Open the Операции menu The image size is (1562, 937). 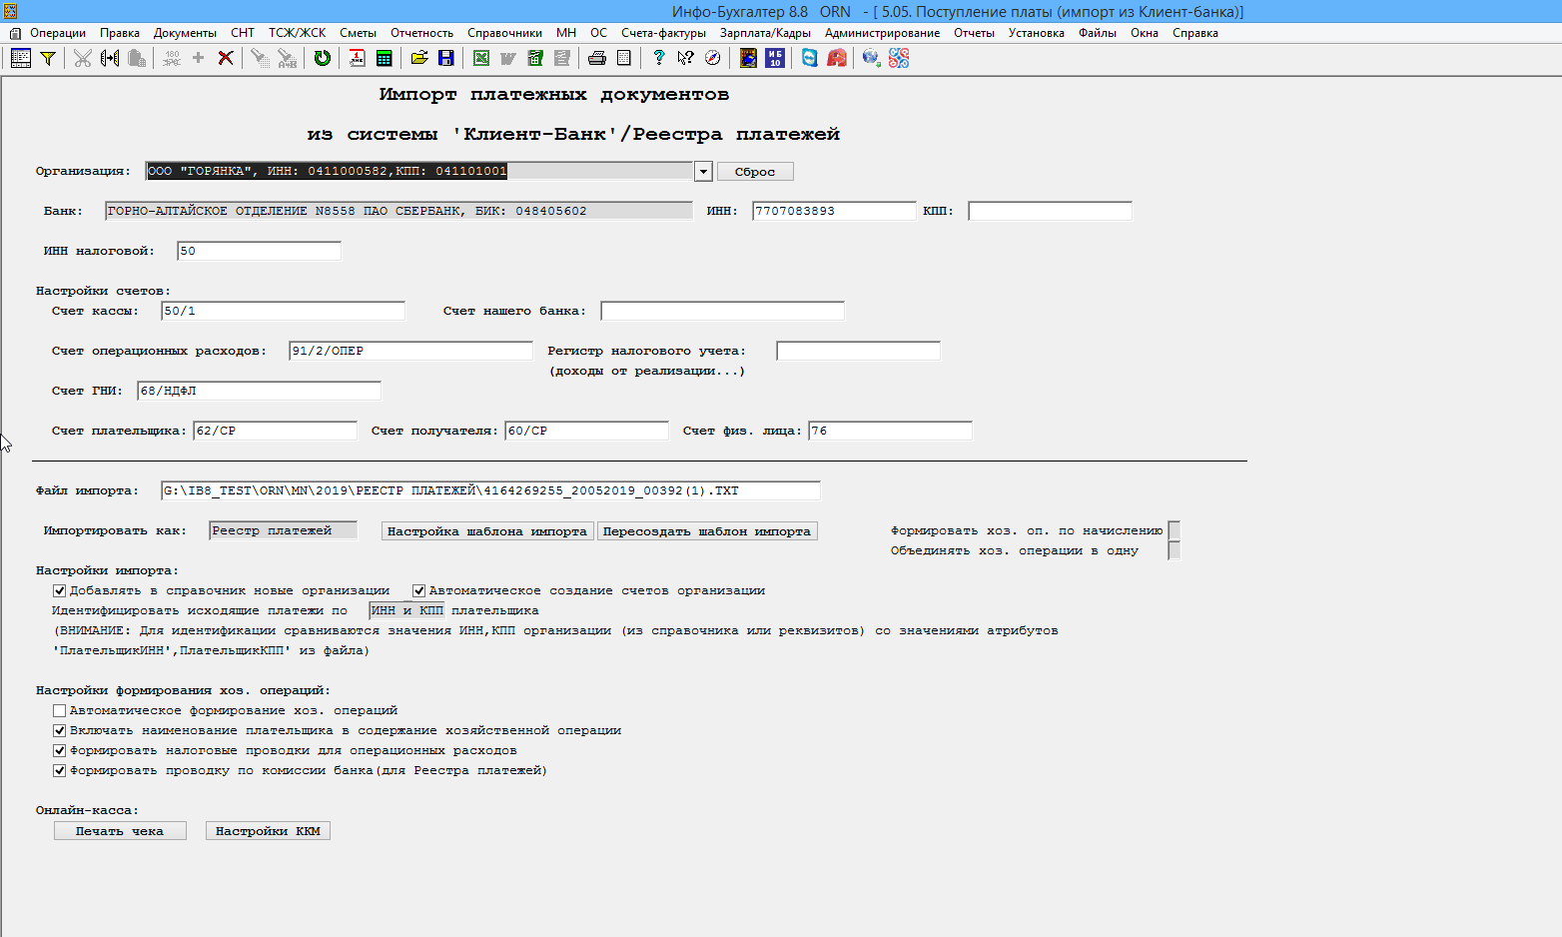point(58,33)
